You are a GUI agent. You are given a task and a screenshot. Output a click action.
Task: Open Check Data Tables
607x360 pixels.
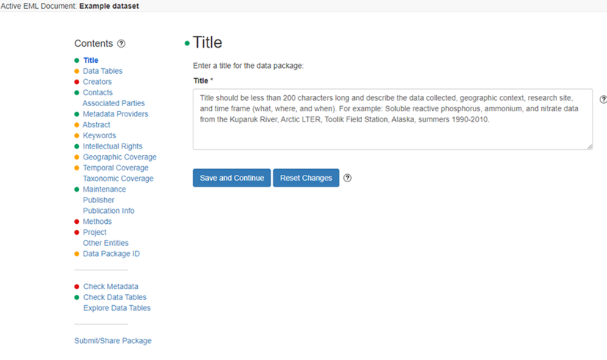114,297
